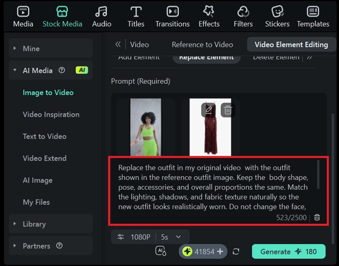Refresh credits with the circular arrows icon

click(236, 251)
